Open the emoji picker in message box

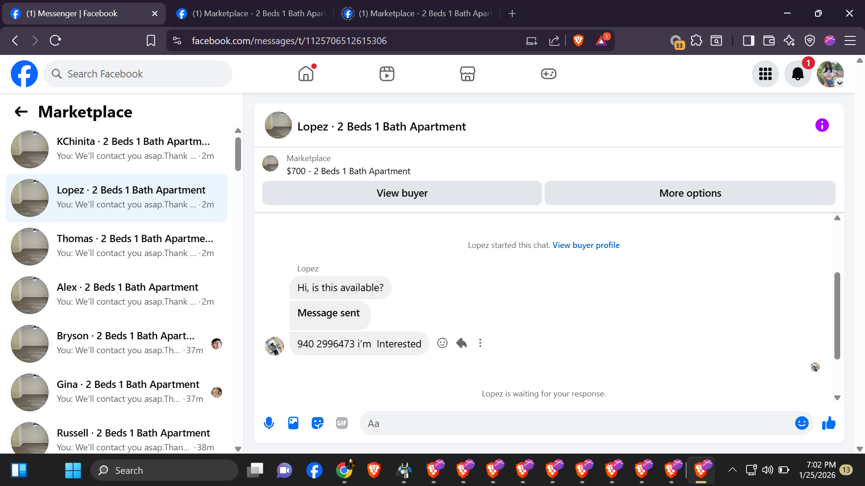pos(802,423)
